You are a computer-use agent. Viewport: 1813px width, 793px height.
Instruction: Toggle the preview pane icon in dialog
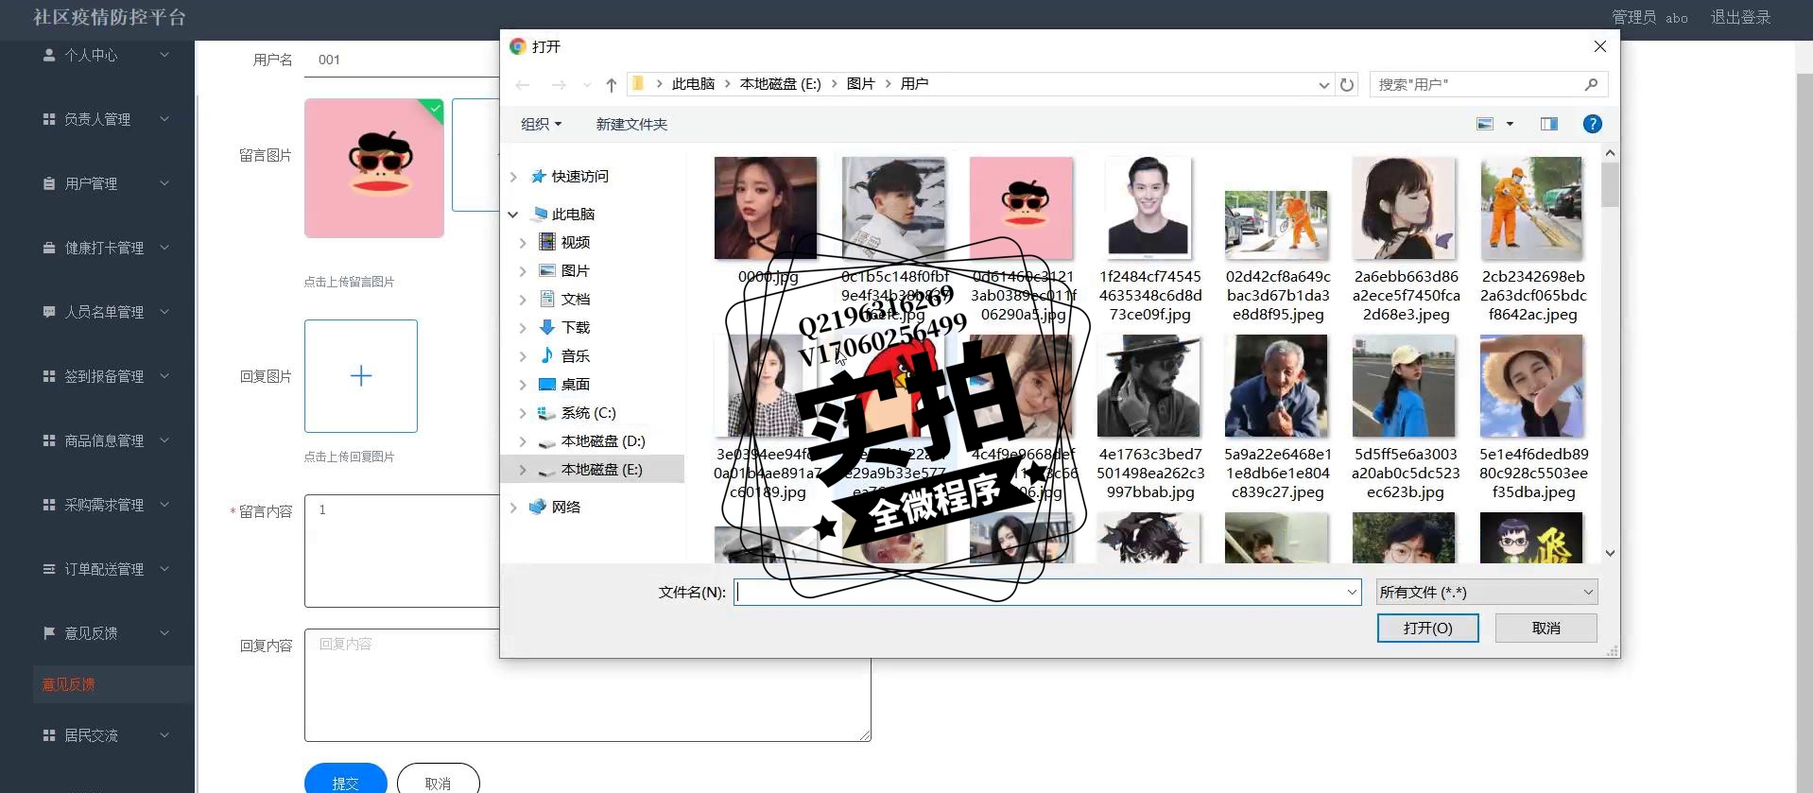pos(1548,124)
